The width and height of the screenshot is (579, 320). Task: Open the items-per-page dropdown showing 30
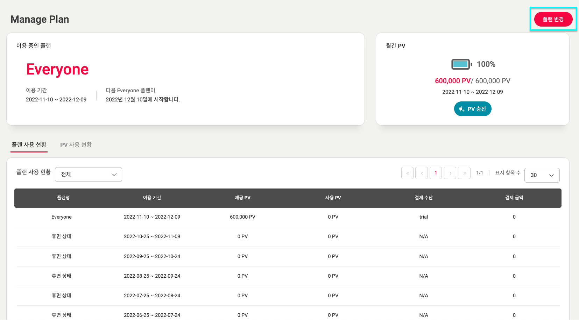(x=542, y=175)
